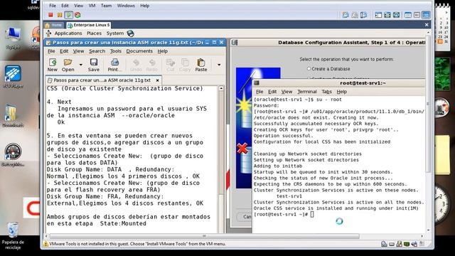Click the VMware appliance view icon
This screenshot has width=455, height=256.
tap(417, 15)
